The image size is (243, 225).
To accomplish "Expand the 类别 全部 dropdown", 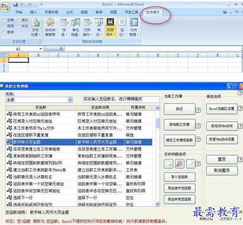I will pyautogui.click(x=70, y=100).
